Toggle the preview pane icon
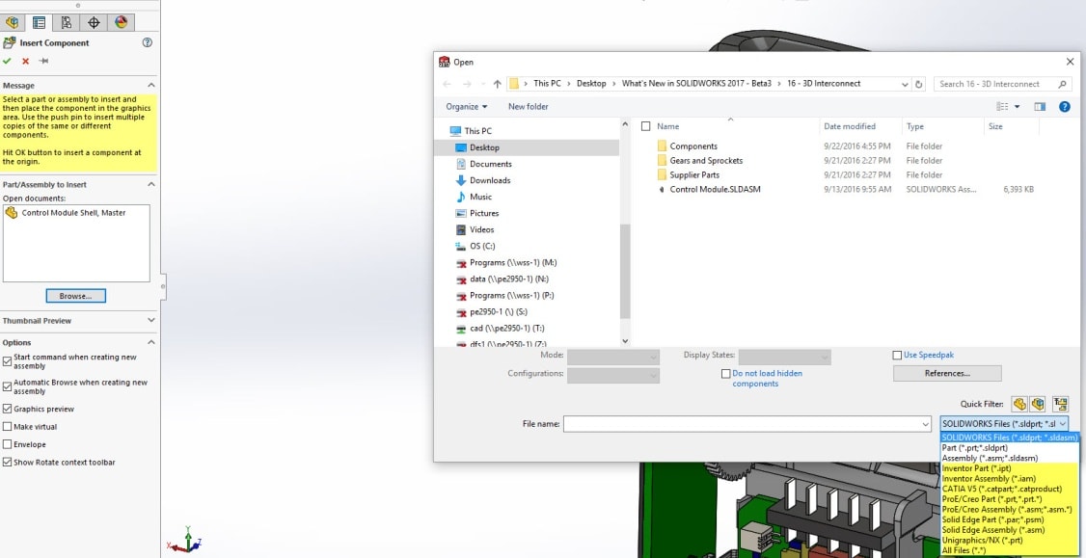Image resolution: width=1086 pixels, height=558 pixels. click(x=1040, y=107)
